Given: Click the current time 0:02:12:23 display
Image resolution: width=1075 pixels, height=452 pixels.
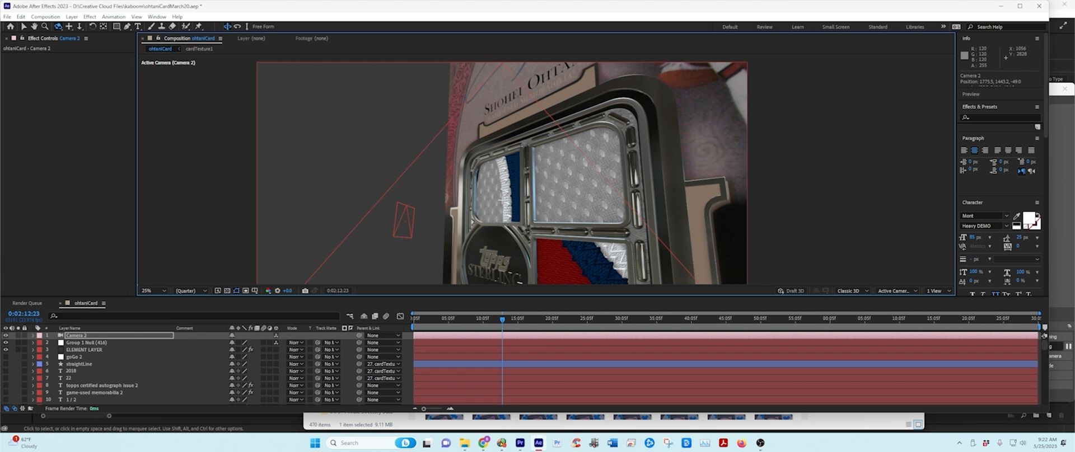Looking at the screenshot, I should pos(24,314).
